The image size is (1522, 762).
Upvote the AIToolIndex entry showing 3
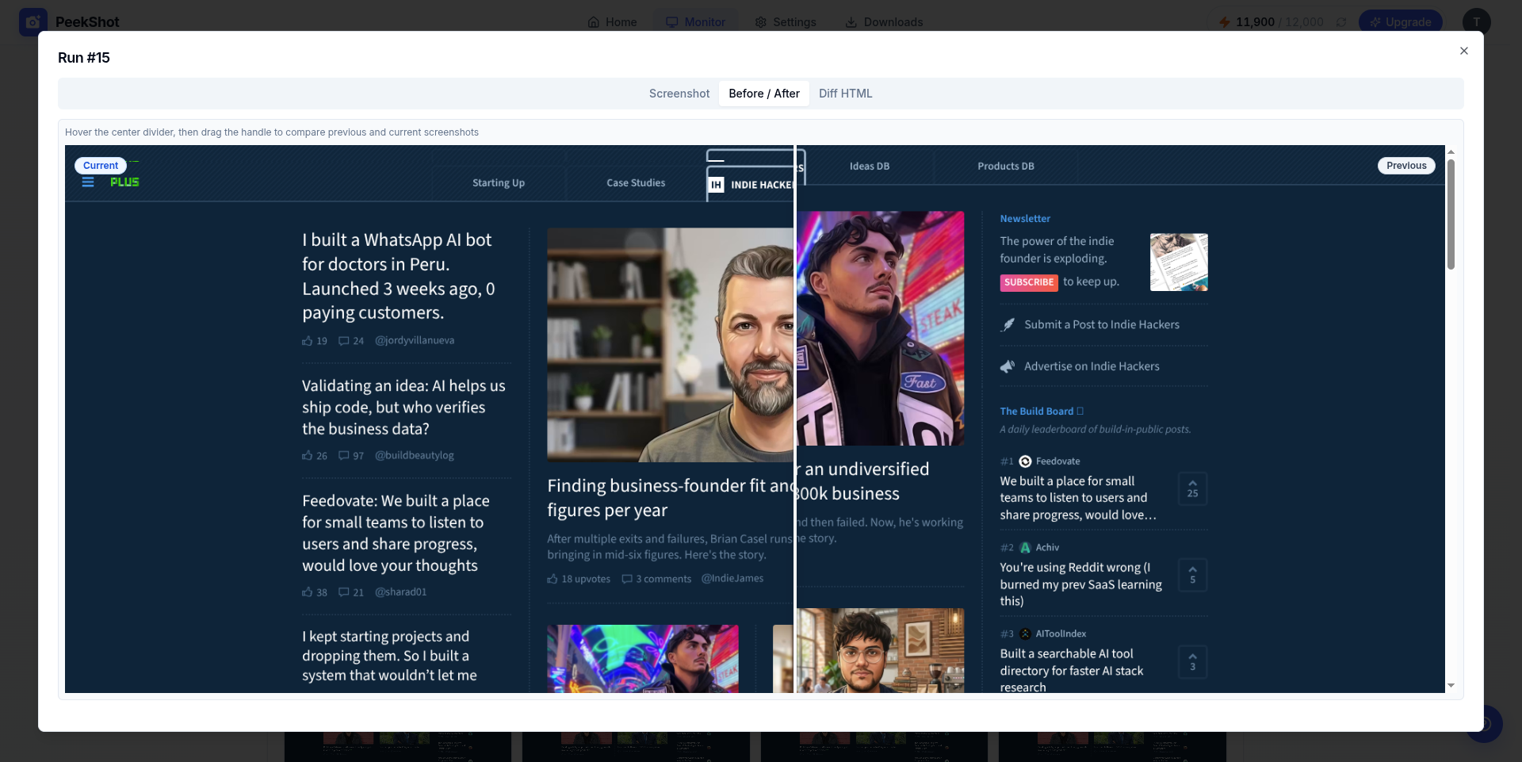(1192, 662)
